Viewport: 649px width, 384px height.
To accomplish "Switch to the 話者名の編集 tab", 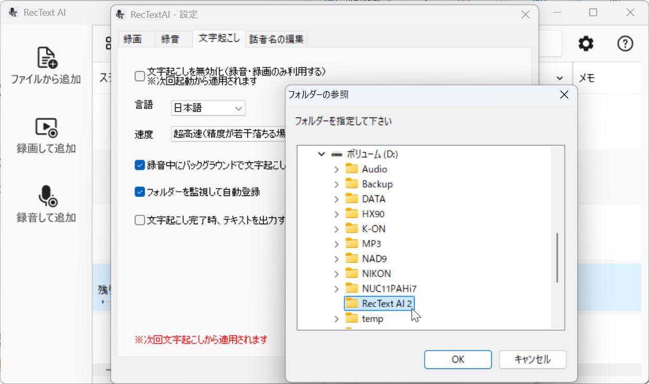I will 276,39.
